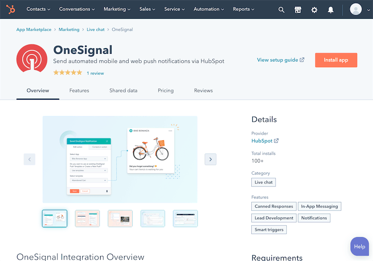Expand the Contacts menu
This screenshot has width=373, height=261.
pyautogui.click(x=38, y=9)
